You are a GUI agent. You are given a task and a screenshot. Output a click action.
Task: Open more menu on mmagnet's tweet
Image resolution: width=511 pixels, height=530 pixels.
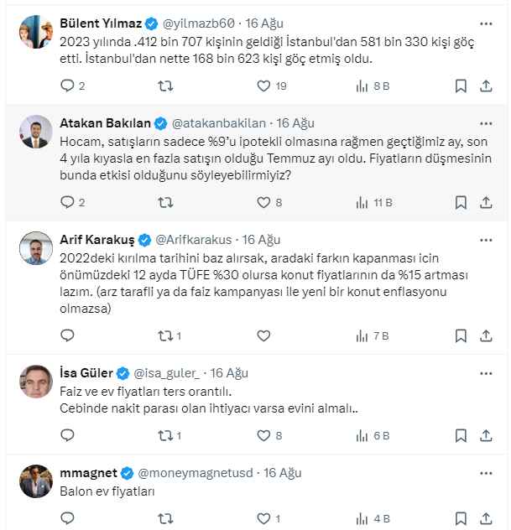coord(484,472)
